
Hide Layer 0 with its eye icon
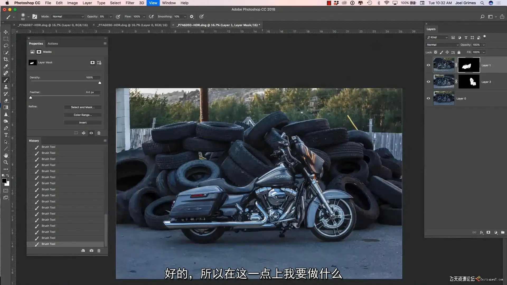coord(428,98)
